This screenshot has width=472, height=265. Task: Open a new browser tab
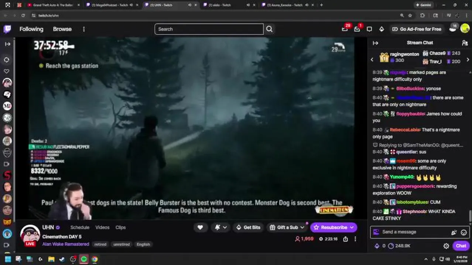[321, 5]
